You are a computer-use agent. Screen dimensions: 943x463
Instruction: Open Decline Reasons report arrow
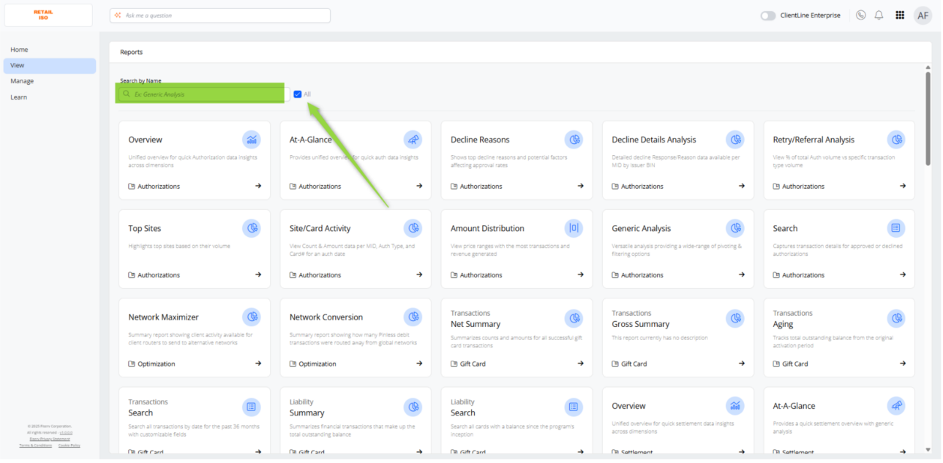580,186
